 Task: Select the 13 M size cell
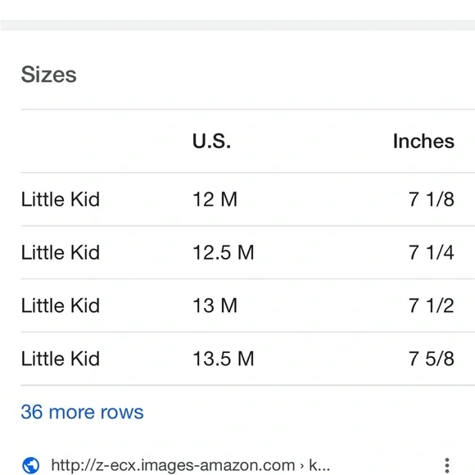[x=215, y=305]
